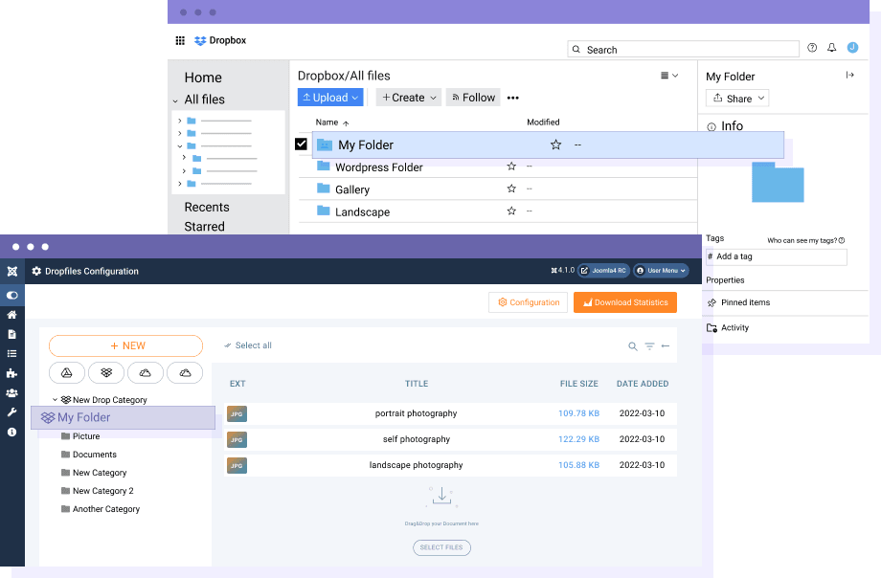The image size is (881, 578).
Task: Uncheck the My Folder checkbox
Action: click(x=301, y=144)
